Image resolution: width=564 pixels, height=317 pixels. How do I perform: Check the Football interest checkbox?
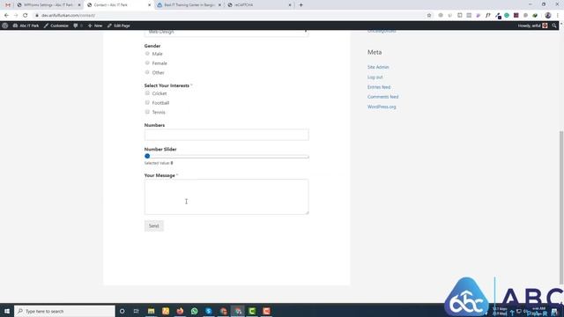147,102
